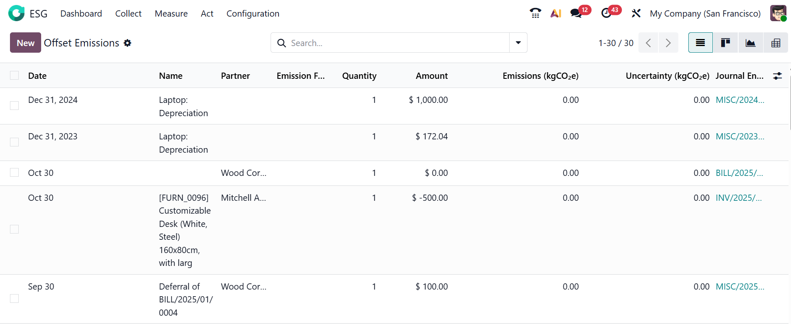Open the chat messages icon

[576, 13]
